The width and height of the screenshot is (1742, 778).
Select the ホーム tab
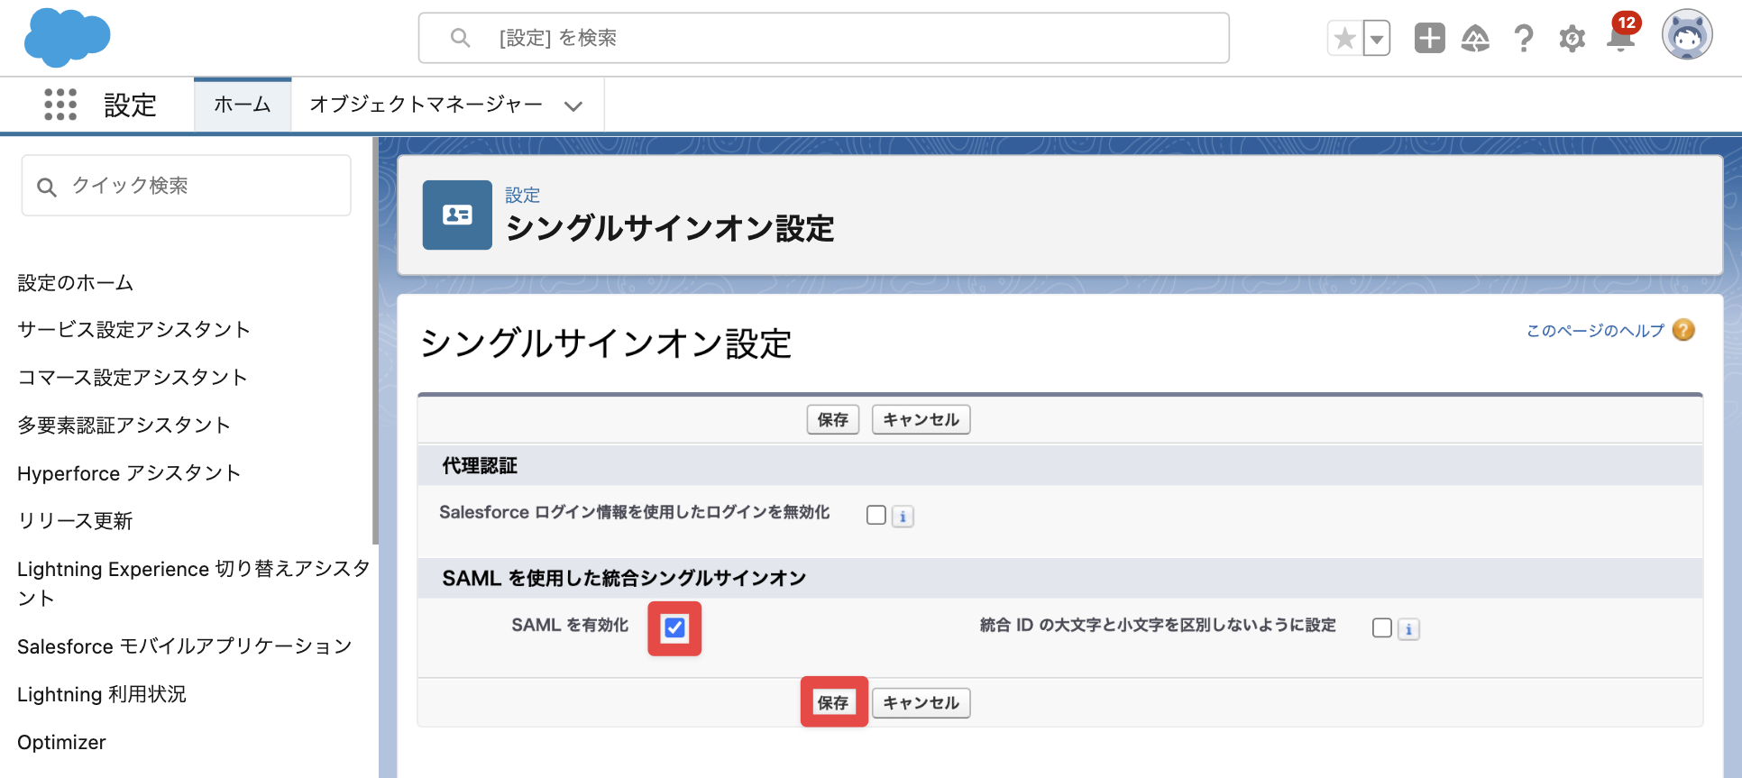click(x=243, y=105)
